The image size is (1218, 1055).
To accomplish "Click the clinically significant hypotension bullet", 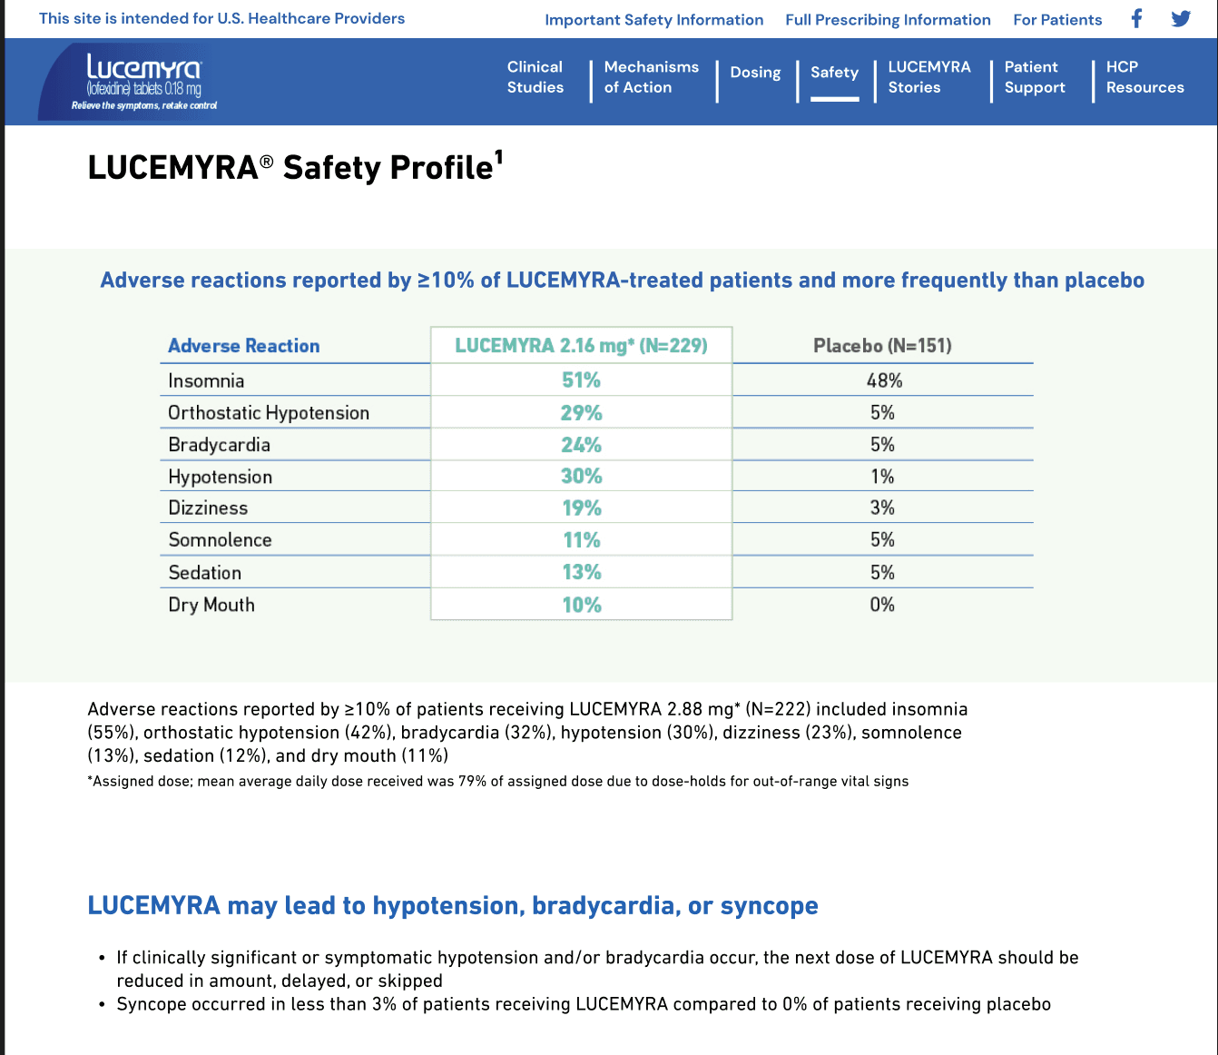I will tap(597, 969).
